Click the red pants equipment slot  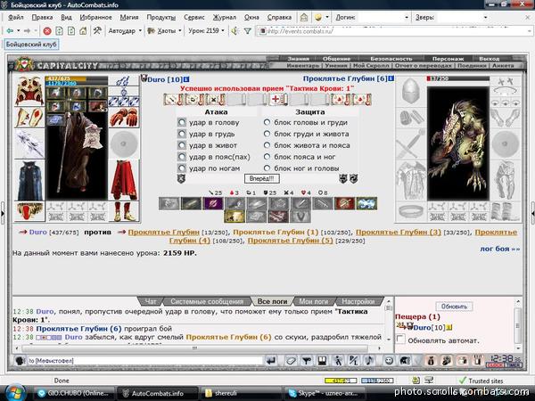pos(124,180)
